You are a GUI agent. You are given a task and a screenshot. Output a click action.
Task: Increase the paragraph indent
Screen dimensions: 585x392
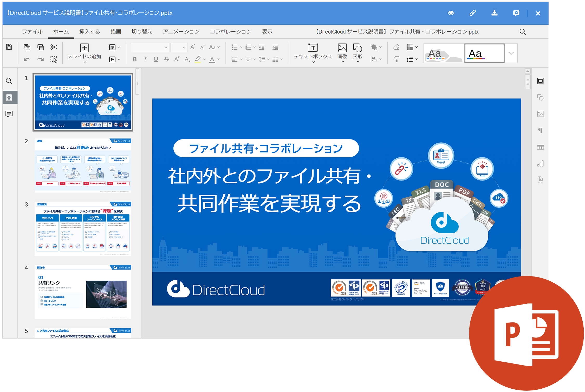click(x=275, y=47)
